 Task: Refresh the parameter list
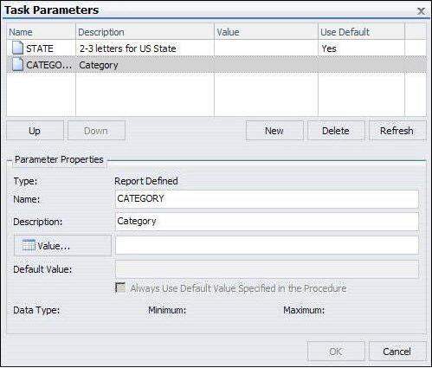(x=397, y=131)
